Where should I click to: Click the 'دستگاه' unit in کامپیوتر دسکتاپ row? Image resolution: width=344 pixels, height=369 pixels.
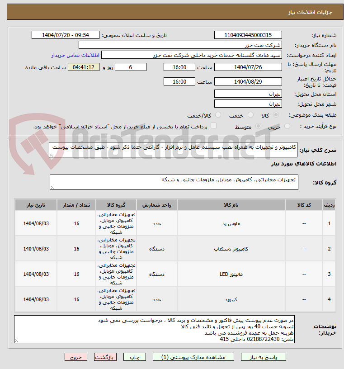157,249
